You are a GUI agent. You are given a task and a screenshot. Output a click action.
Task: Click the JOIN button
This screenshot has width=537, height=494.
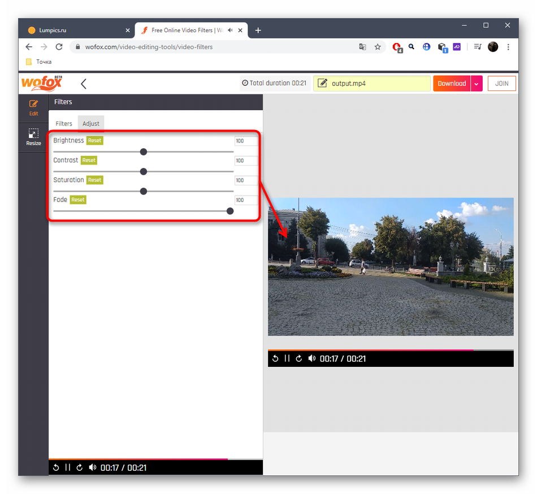(x=501, y=84)
